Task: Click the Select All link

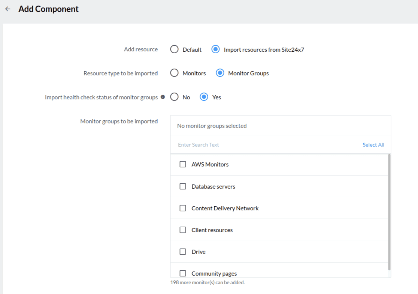Action: (373, 145)
